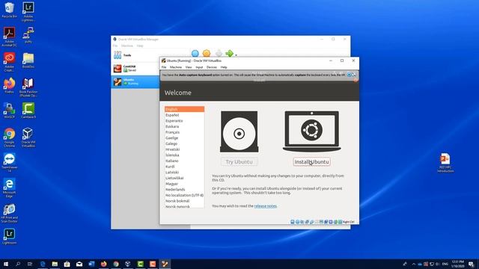
Task: Open Oracle VM VirtualBox desktop shortcut
Action: pyautogui.click(x=28, y=137)
